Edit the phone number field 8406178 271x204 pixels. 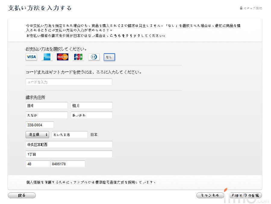click(68, 164)
